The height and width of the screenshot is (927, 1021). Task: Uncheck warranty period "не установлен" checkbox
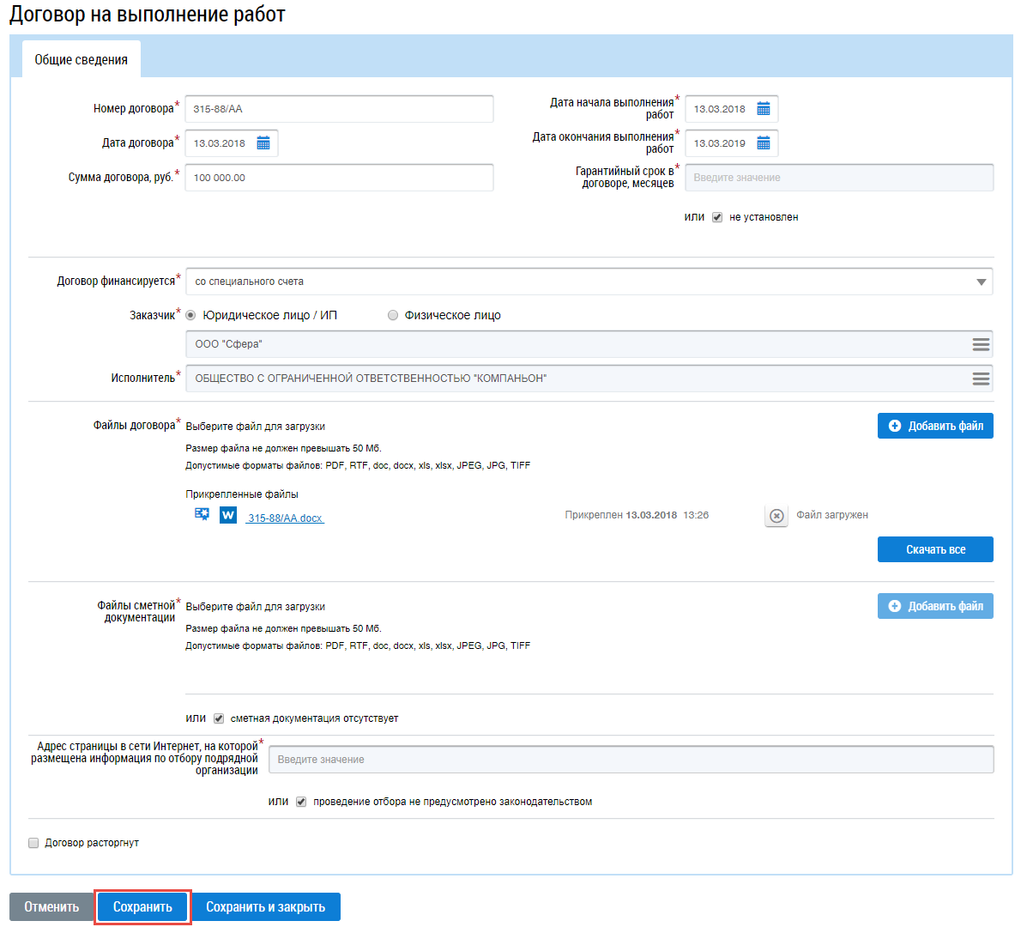tap(717, 217)
